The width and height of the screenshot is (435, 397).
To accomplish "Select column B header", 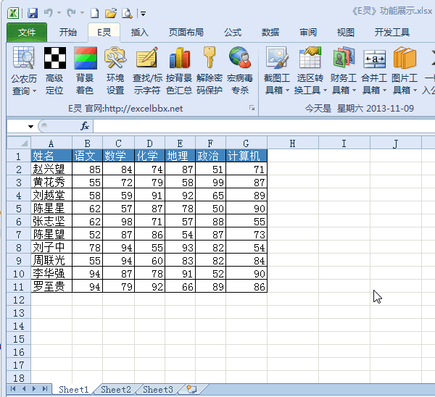I will click(x=87, y=143).
